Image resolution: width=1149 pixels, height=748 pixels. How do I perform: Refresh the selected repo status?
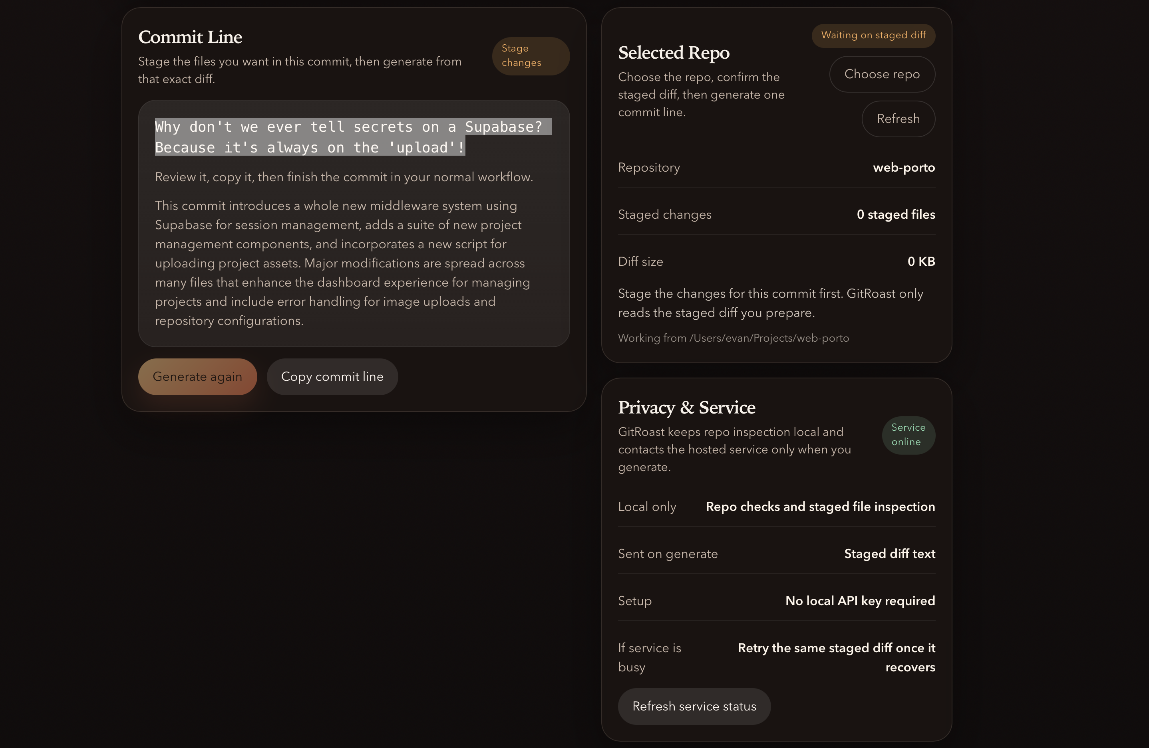[x=898, y=119]
